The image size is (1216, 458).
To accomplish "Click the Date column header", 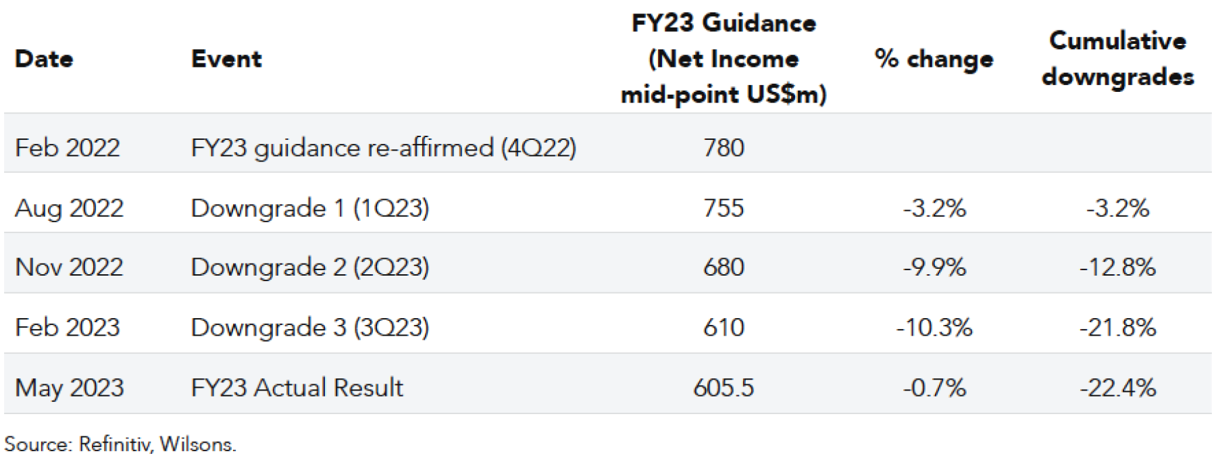I will [44, 59].
